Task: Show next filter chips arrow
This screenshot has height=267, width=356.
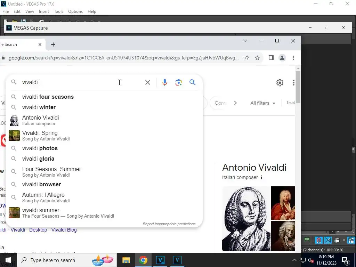Action: point(235,103)
